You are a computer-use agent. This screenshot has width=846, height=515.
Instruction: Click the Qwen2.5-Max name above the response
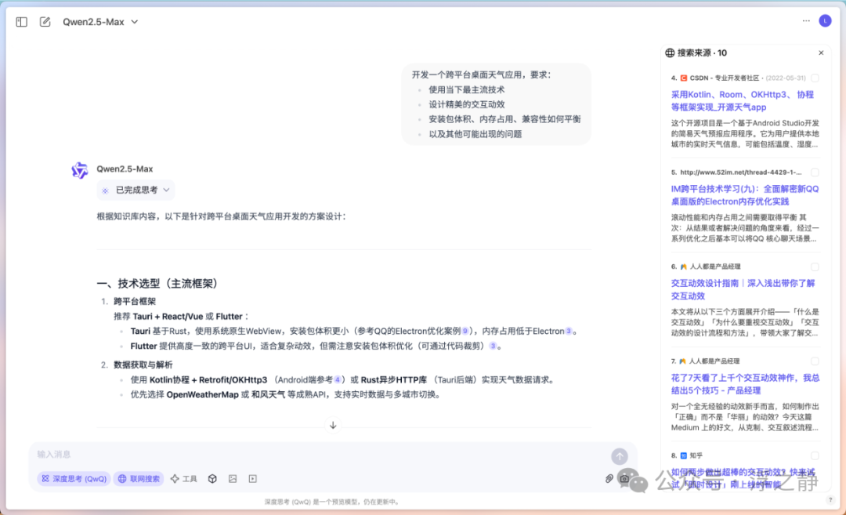pyautogui.click(x=125, y=169)
